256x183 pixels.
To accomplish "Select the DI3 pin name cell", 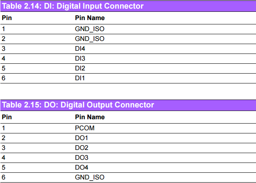I will click(80, 59).
